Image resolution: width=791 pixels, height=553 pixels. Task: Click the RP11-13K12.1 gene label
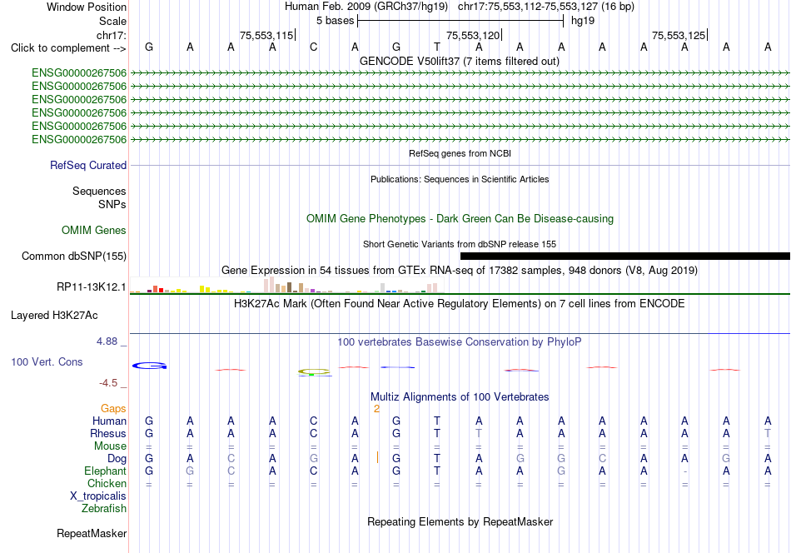click(x=92, y=286)
